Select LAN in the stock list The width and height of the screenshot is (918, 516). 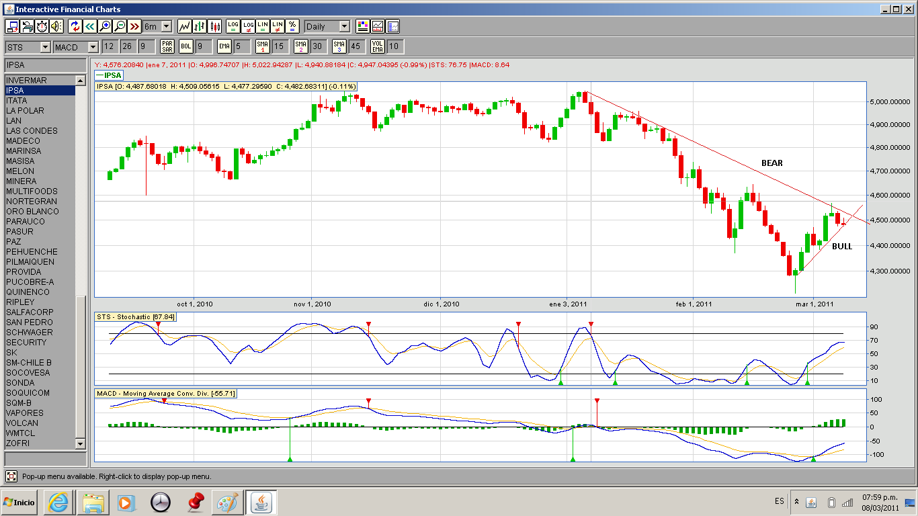coord(14,121)
